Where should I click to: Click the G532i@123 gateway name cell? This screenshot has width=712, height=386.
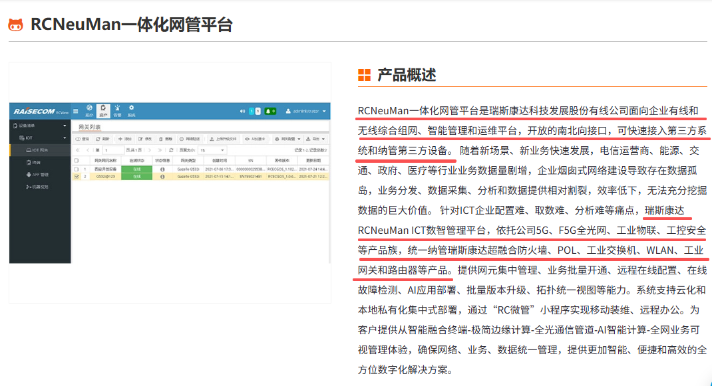[105, 177]
